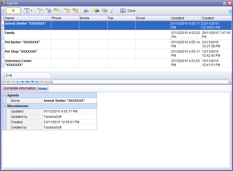Click the horizontal scrollbar right arrow

(x=230, y=81)
